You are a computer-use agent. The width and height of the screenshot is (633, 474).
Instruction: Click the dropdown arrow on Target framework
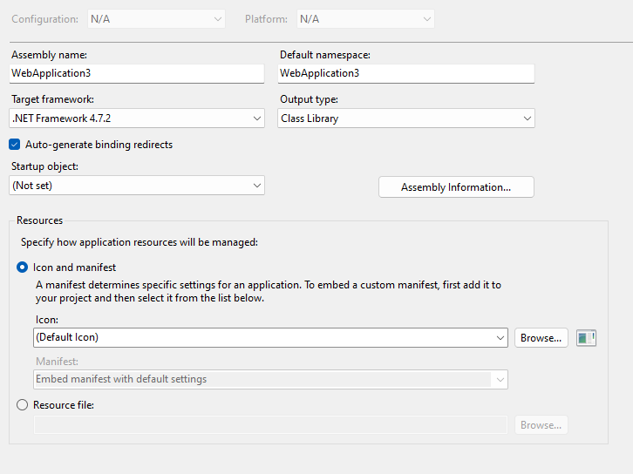pyautogui.click(x=256, y=118)
